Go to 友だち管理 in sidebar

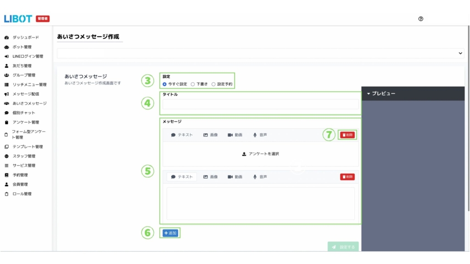coord(22,66)
